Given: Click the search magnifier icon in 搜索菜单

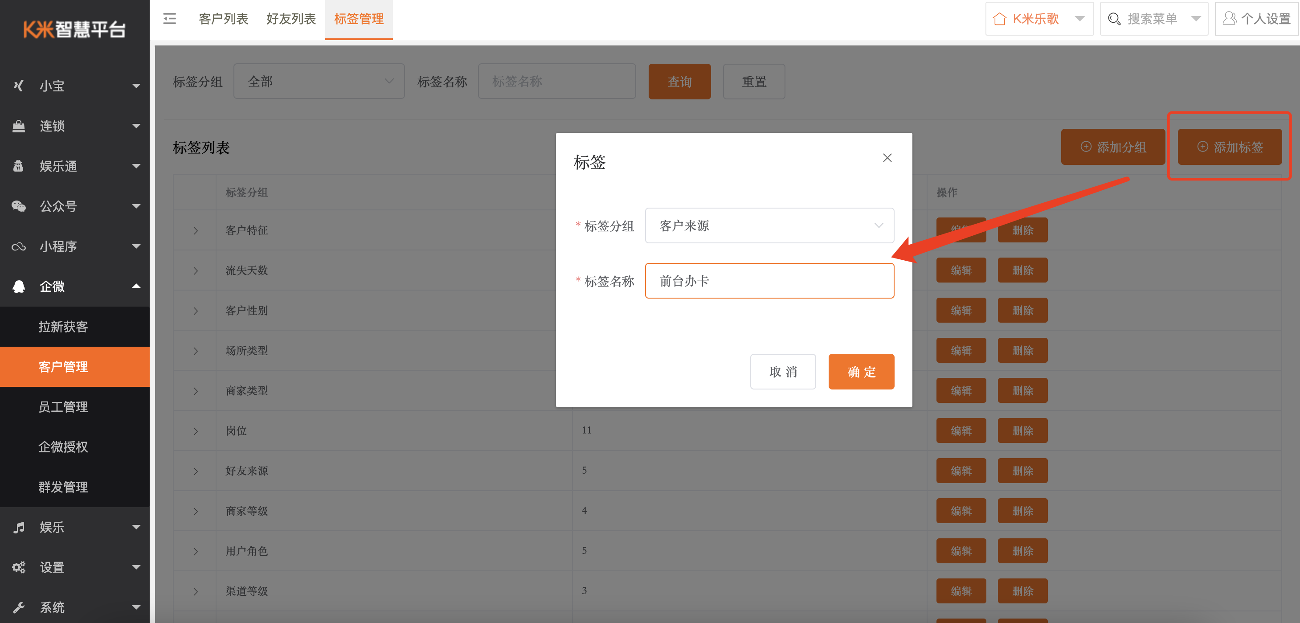Looking at the screenshot, I should 1114,19.
